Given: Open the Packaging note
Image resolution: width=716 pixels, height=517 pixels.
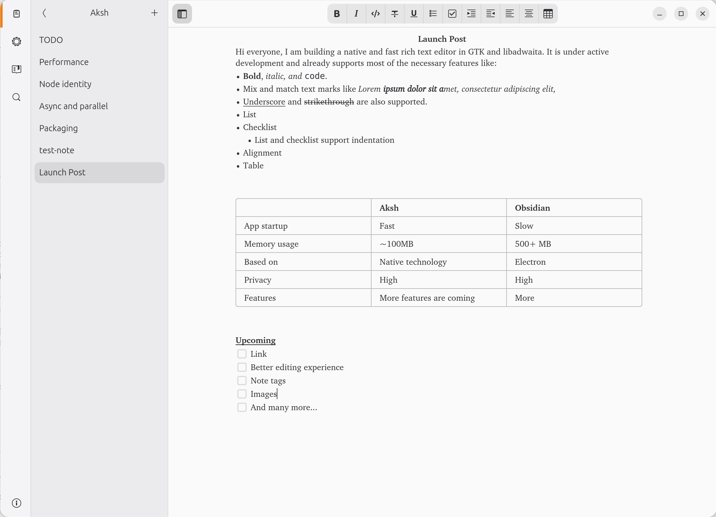Looking at the screenshot, I should tap(99, 128).
